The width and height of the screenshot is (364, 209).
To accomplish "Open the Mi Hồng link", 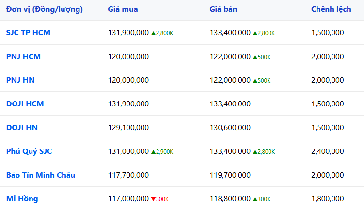I will click(22, 199).
